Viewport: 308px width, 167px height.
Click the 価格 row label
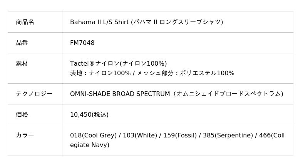click(x=22, y=114)
